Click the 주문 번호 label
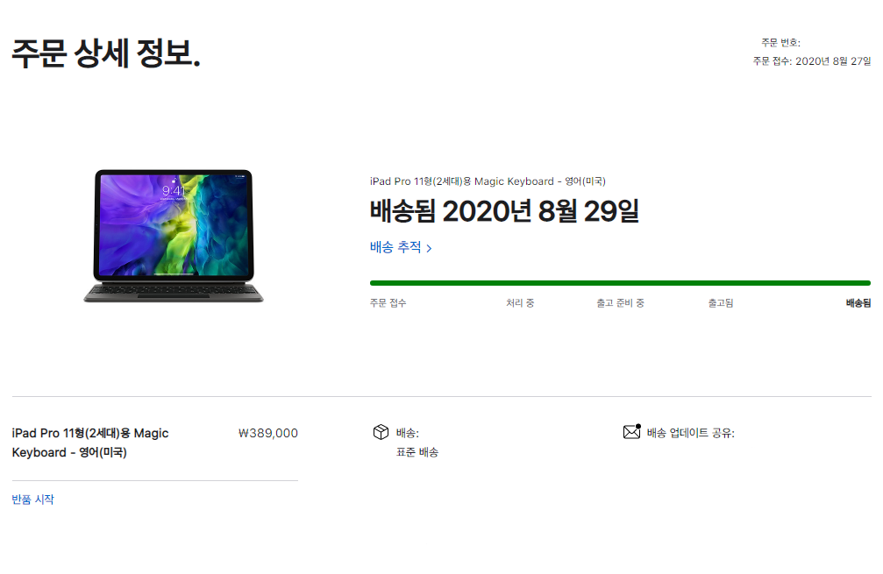This screenshot has width=883, height=574. pyautogui.click(x=780, y=43)
